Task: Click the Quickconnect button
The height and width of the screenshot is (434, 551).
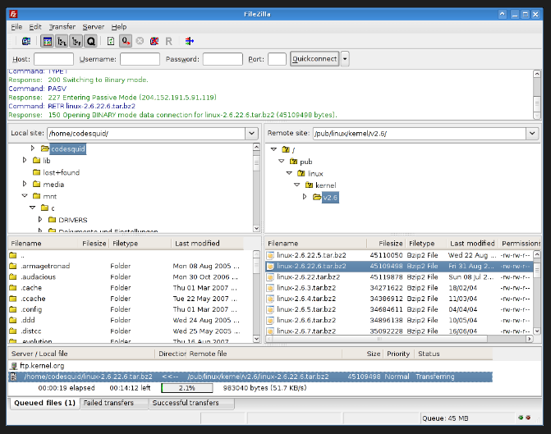Action: (x=315, y=58)
